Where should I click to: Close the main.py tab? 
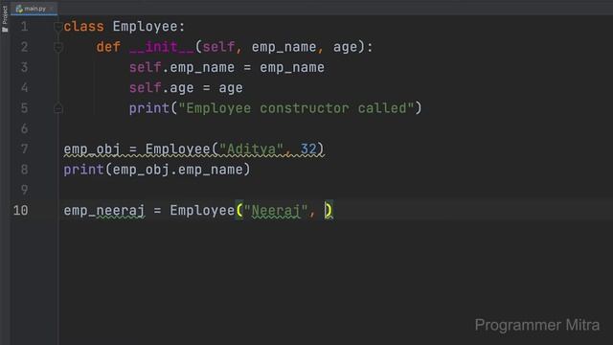52,9
